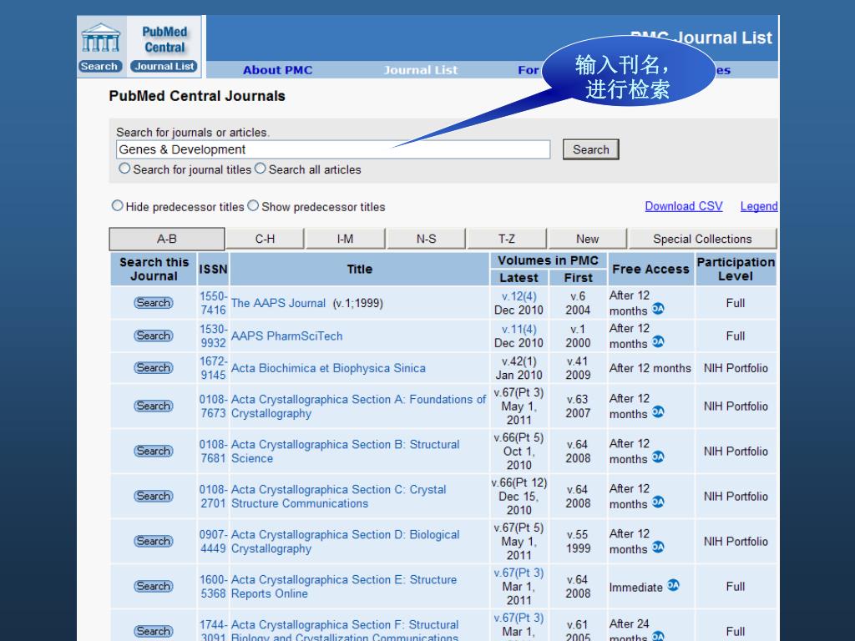Open v.67(Pt 3) link in Section E row
This screenshot has width=855, height=641.
(x=519, y=573)
